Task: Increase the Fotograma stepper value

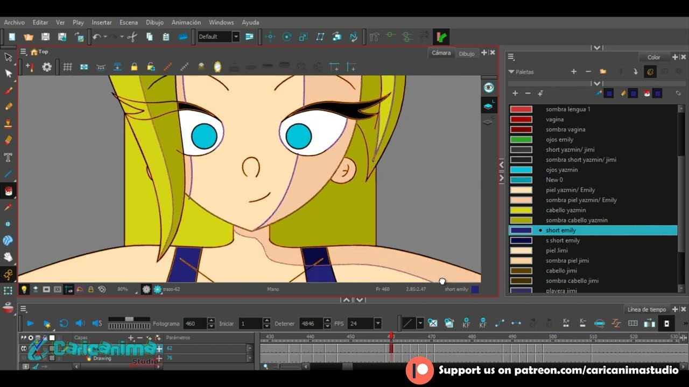Action: 211,321
